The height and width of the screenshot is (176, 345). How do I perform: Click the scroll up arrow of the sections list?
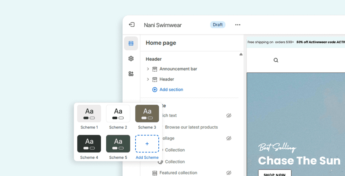click(241, 54)
